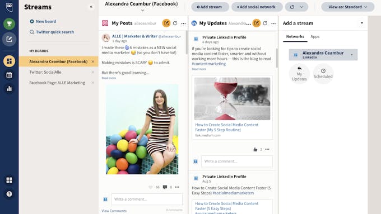Click the Add stream button

[x=210, y=7]
